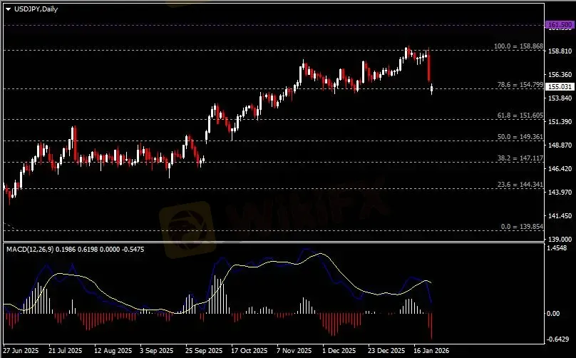This screenshot has height=358, width=576.
Task: Click the current price tag 155.031
Action: (x=559, y=87)
